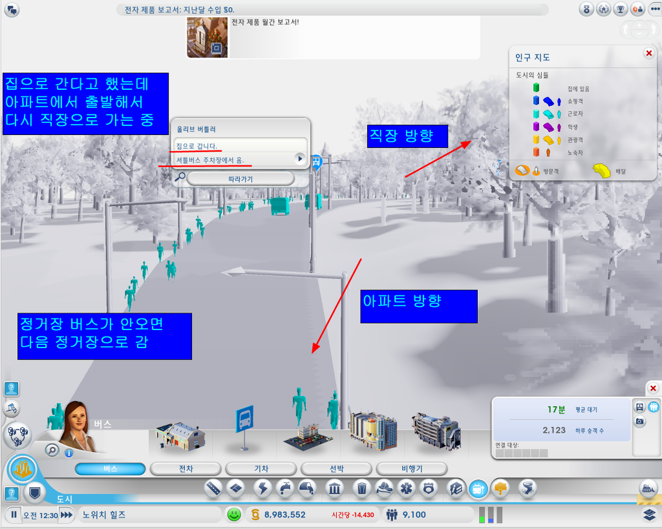This screenshot has width=662, height=529.
Task: Open the fire helmet menu
Action: (384, 488)
